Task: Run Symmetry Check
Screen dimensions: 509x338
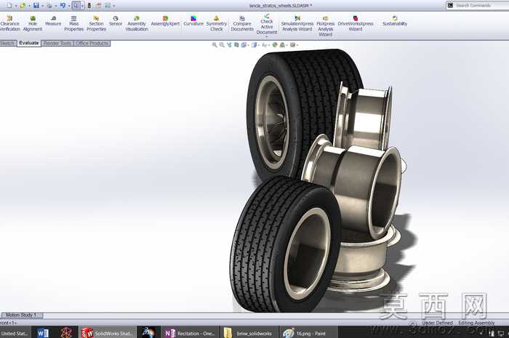Action: click(x=217, y=24)
